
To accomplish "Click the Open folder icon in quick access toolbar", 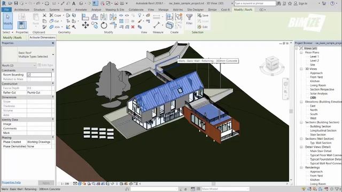I will [x=10, y=3].
